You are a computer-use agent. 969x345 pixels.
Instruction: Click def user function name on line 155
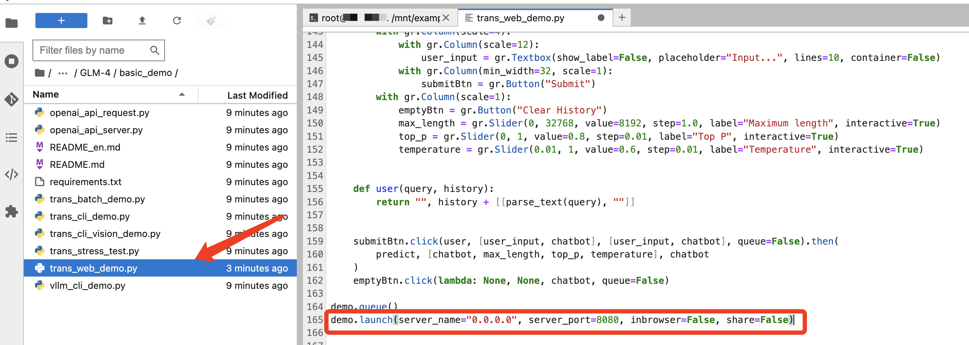387,188
